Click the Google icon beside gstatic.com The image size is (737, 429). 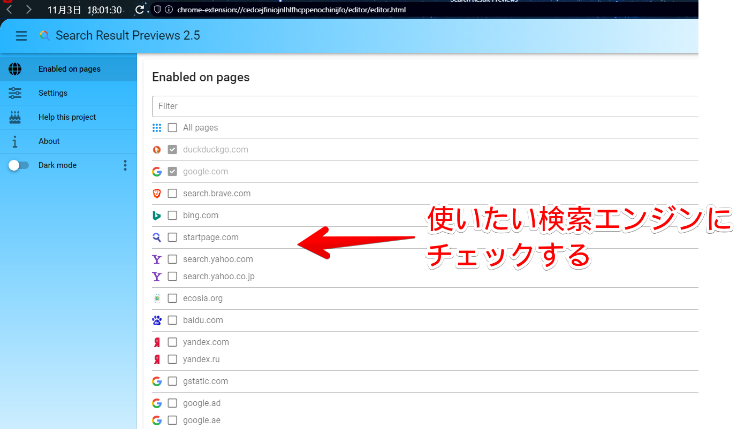point(157,381)
